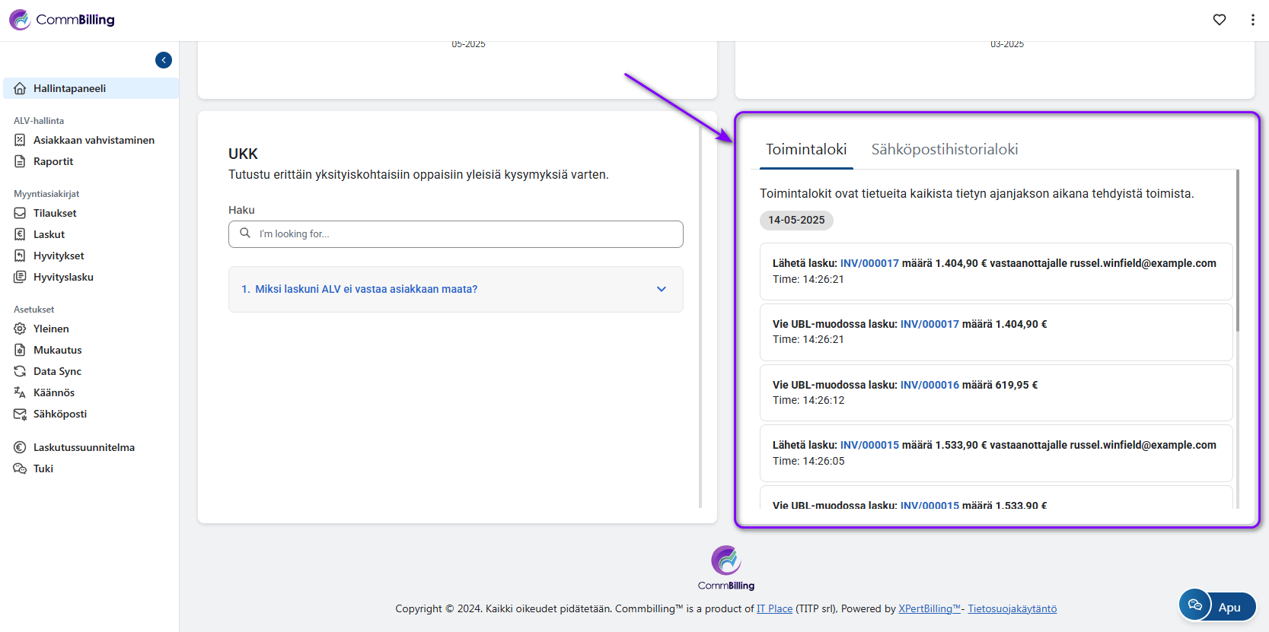The width and height of the screenshot is (1269, 632).
Task: Open the INV/000016 invoice link
Action: pyautogui.click(x=929, y=385)
